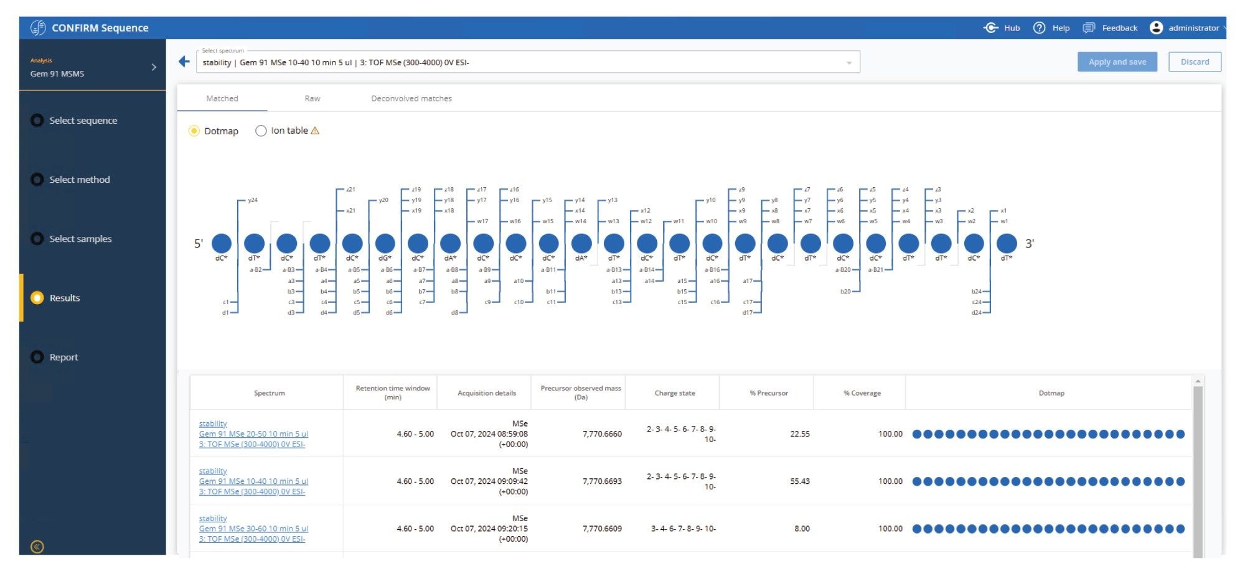Click observed mass value 7,770.6693
1245x574 pixels.
[x=602, y=481]
